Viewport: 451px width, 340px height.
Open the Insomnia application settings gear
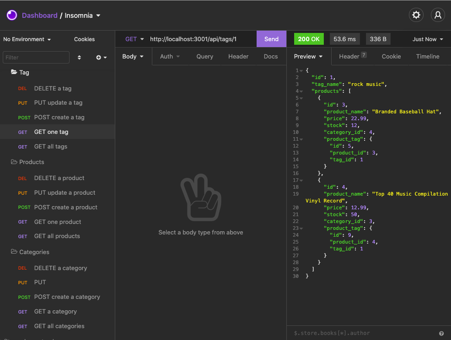416,15
